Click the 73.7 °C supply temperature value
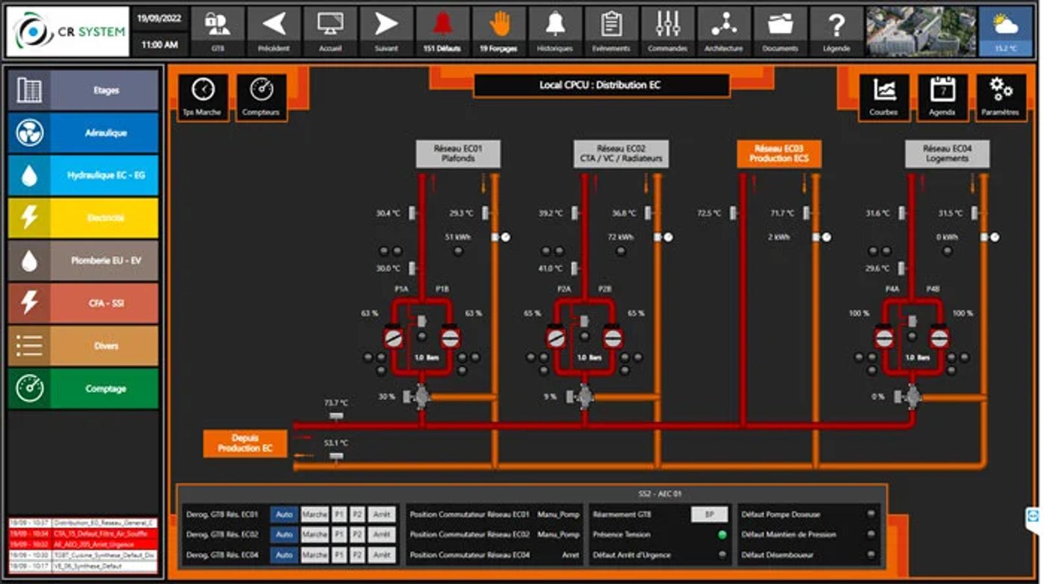The image size is (1044, 584). click(x=336, y=403)
